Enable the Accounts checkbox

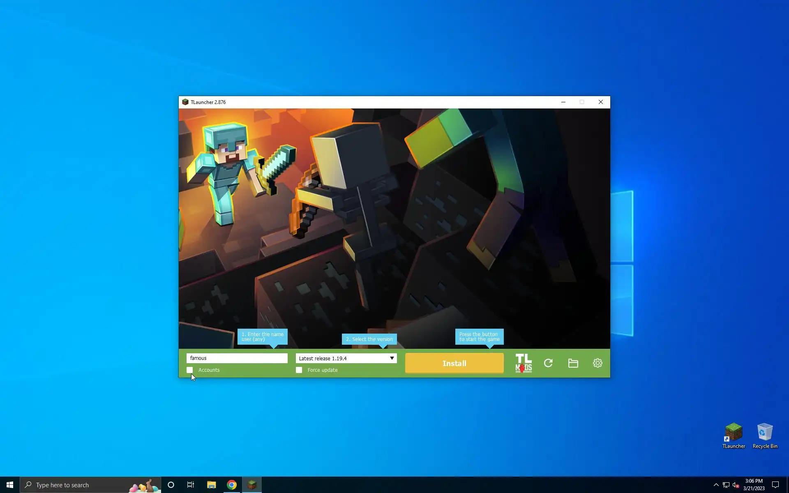point(190,370)
